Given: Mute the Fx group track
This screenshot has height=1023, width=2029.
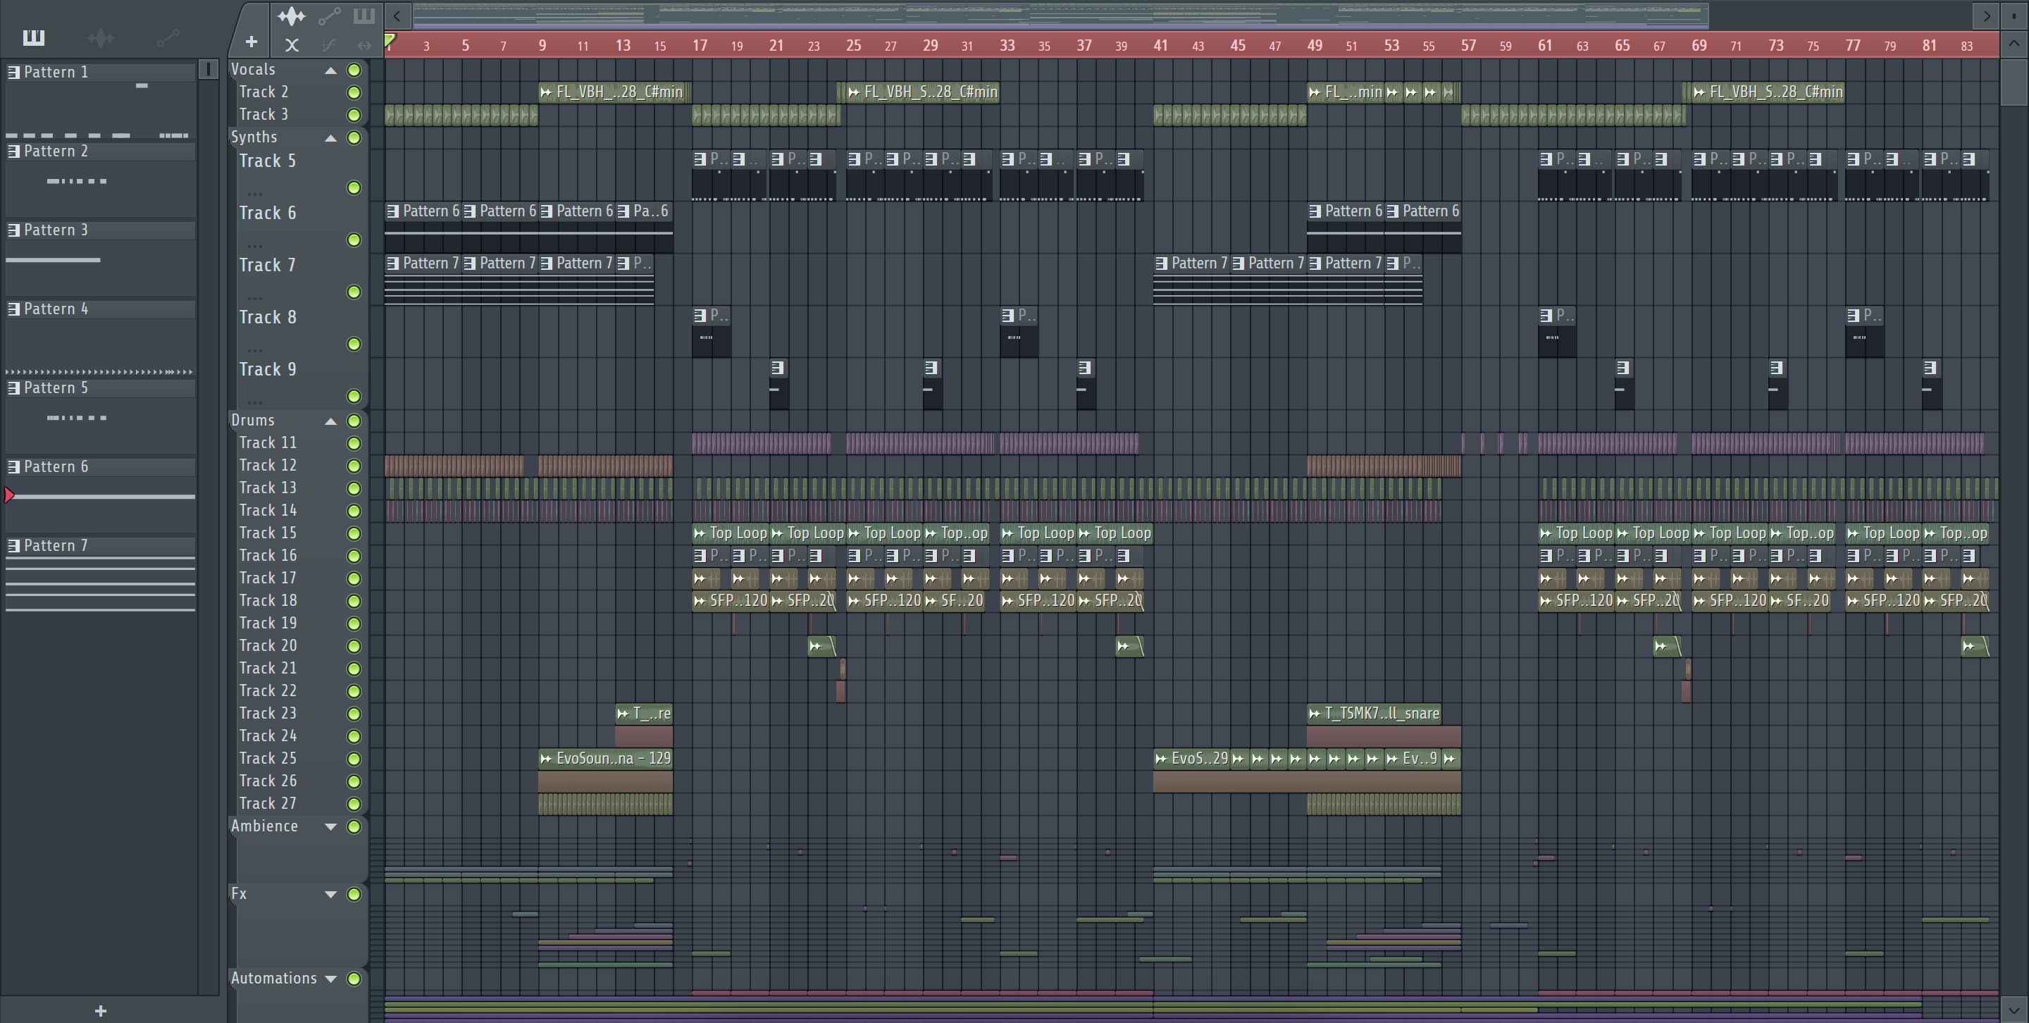Looking at the screenshot, I should coord(354,895).
